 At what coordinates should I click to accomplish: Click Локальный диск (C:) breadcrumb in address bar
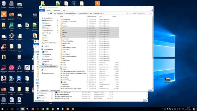71,13
